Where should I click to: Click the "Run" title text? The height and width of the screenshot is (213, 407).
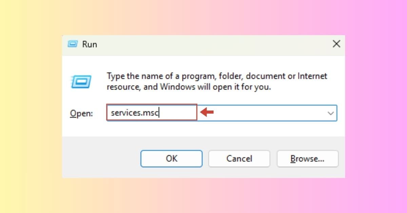point(90,44)
